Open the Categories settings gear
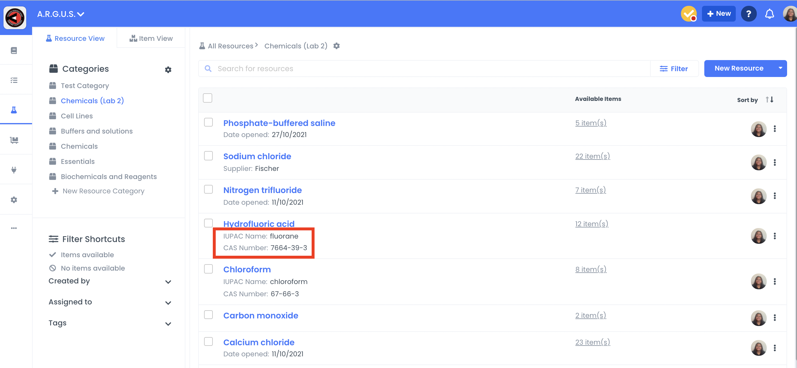The width and height of the screenshot is (797, 368). (168, 70)
